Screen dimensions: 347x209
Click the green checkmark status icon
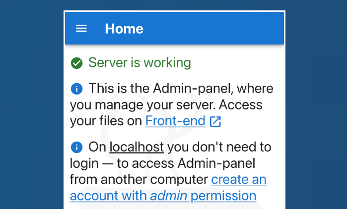(x=76, y=63)
